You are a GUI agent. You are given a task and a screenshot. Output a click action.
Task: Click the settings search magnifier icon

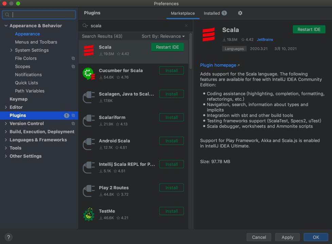point(7,15)
